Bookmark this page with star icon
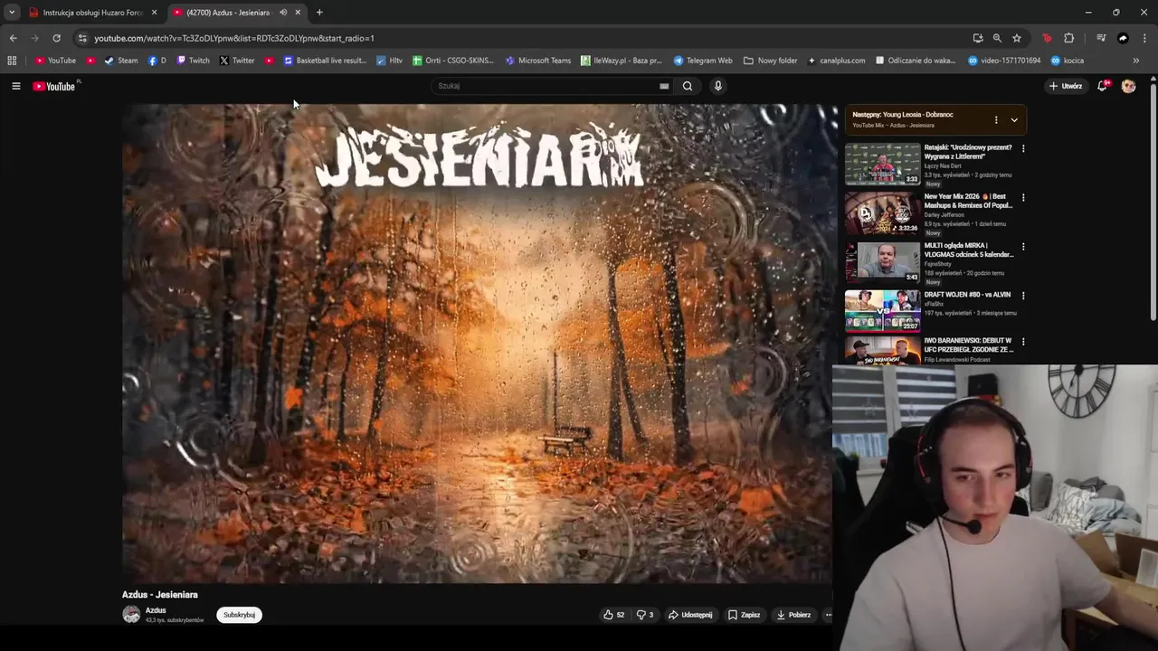 click(1017, 38)
